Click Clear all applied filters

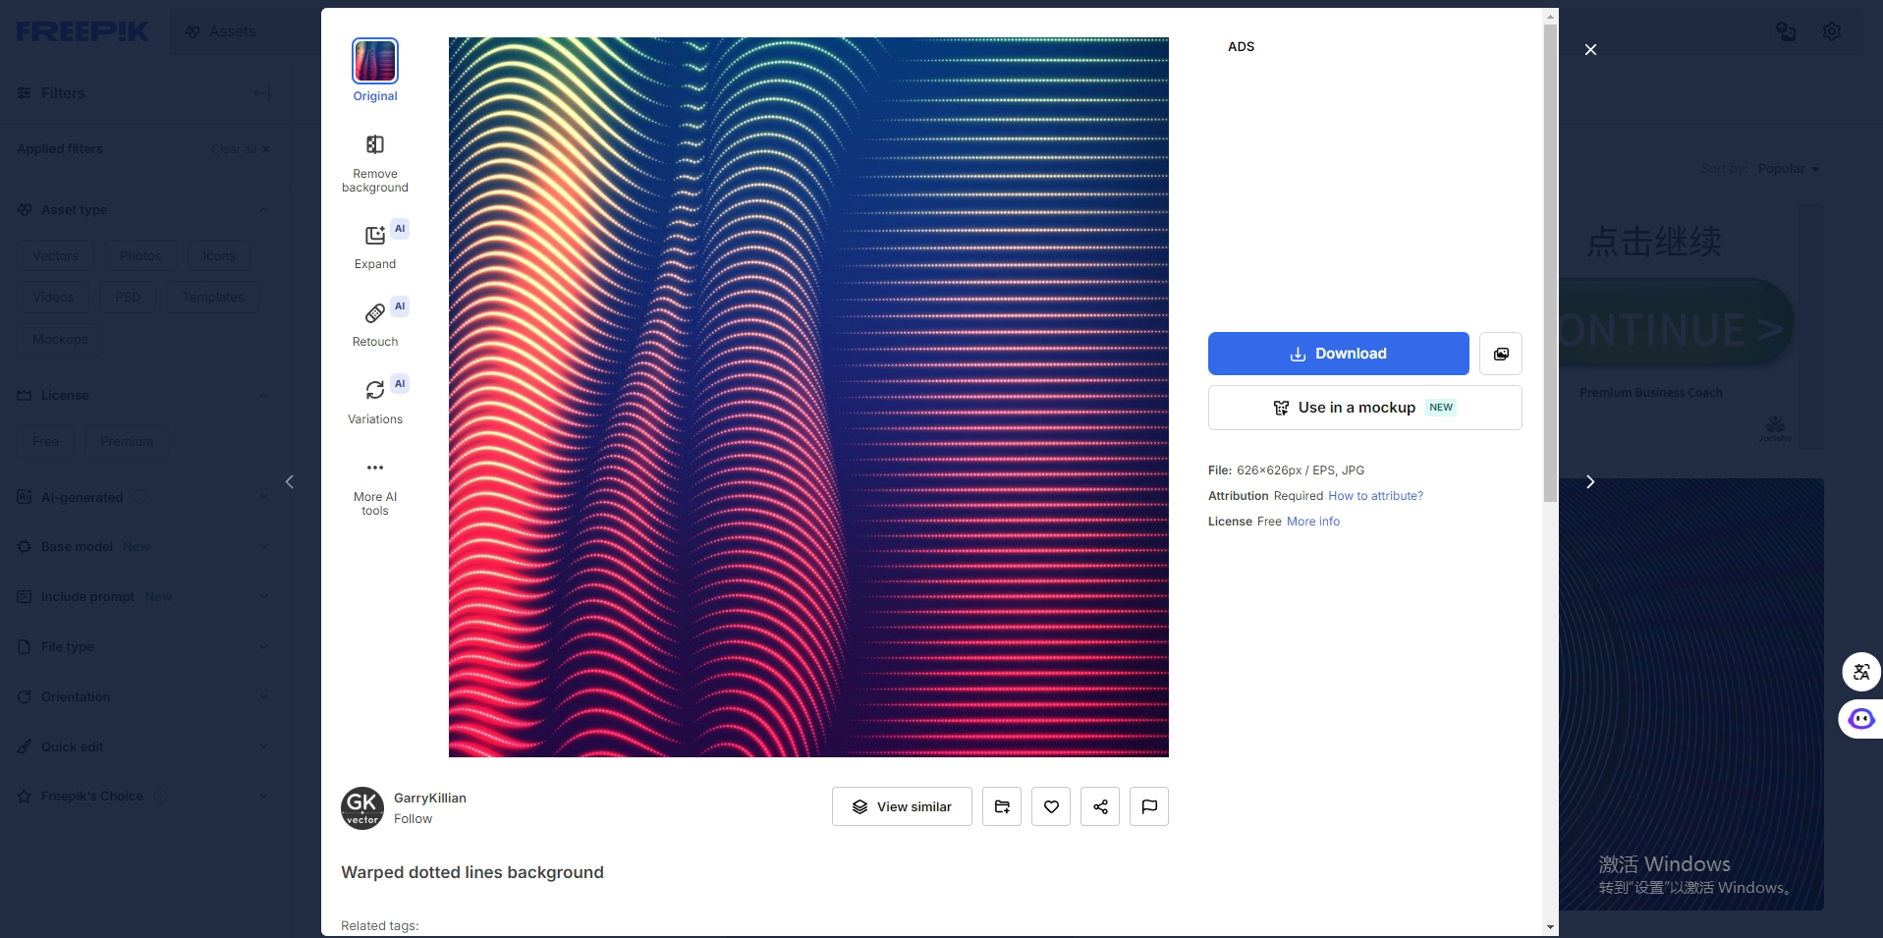tap(240, 149)
